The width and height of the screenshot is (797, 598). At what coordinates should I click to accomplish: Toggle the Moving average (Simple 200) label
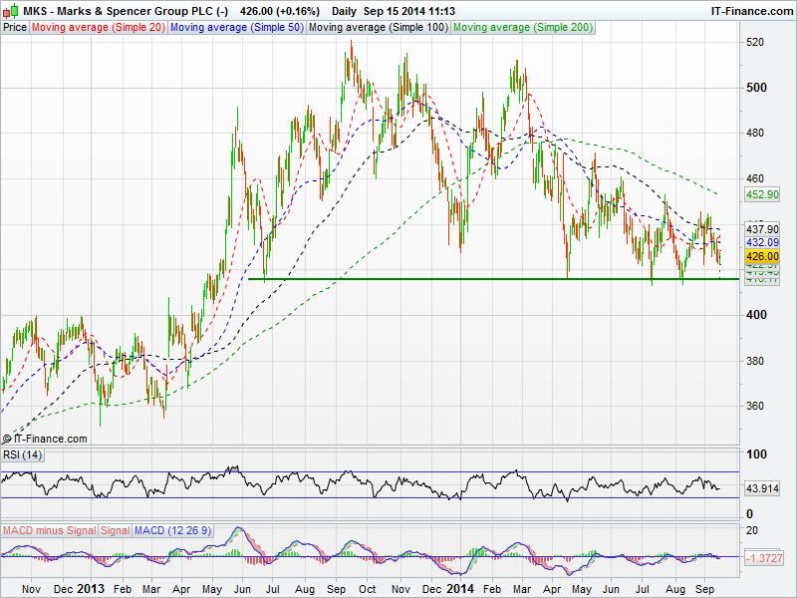coord(522,28)
